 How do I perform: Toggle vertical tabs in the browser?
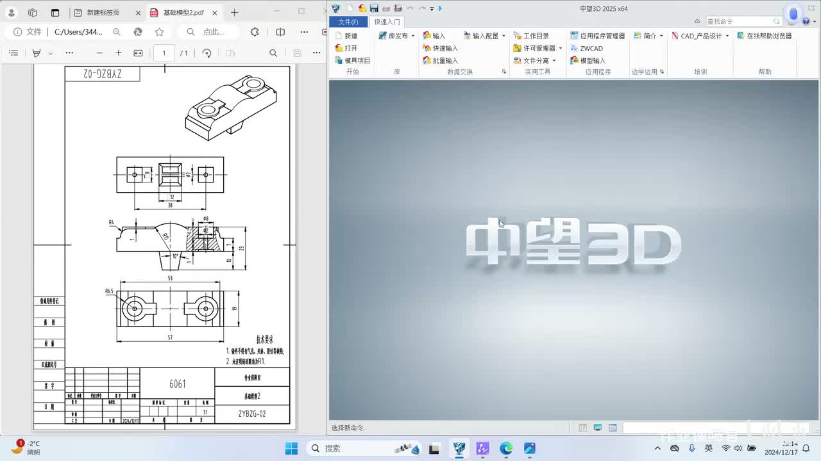click(55, 12)
